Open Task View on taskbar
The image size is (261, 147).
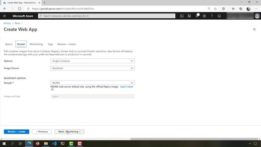(x=20, y=143)
